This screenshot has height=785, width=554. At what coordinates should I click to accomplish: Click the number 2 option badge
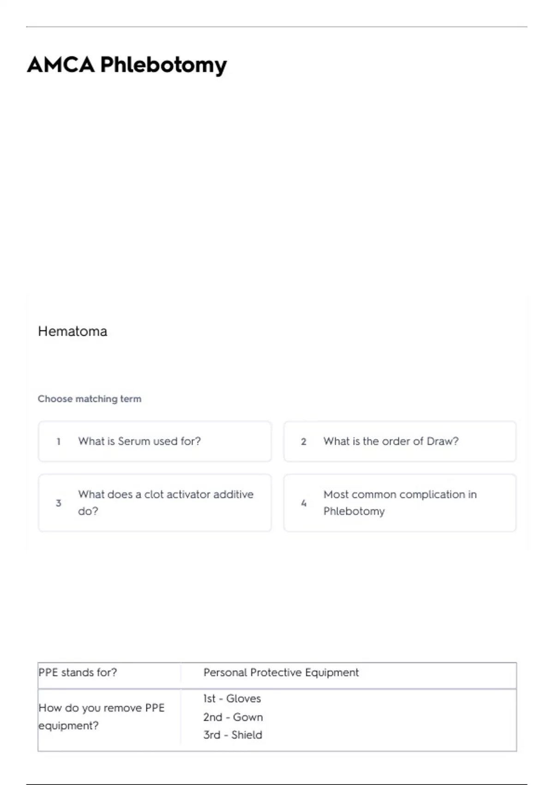(x=303, y=441)
